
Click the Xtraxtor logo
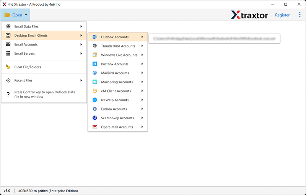pyautogui.click(x=250, y=15)
